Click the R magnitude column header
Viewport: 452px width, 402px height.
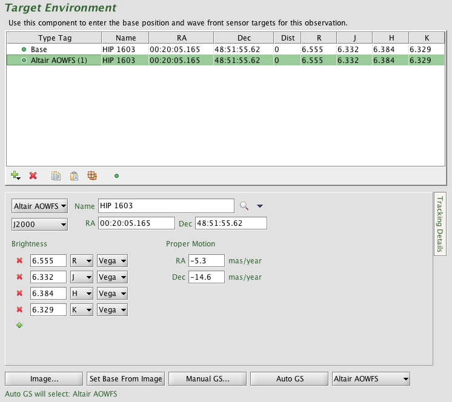click(319, 38)
